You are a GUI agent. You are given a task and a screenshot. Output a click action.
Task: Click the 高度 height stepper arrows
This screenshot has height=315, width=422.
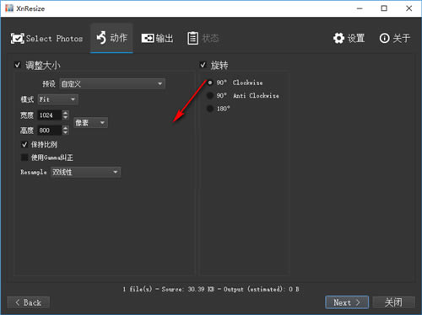coord(65,131)
